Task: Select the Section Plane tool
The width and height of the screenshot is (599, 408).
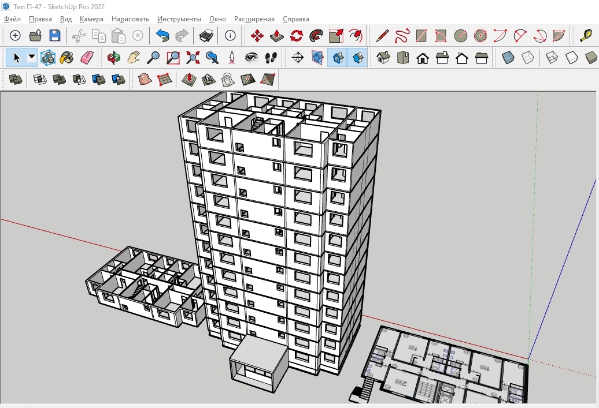Action: coord(298,58)
